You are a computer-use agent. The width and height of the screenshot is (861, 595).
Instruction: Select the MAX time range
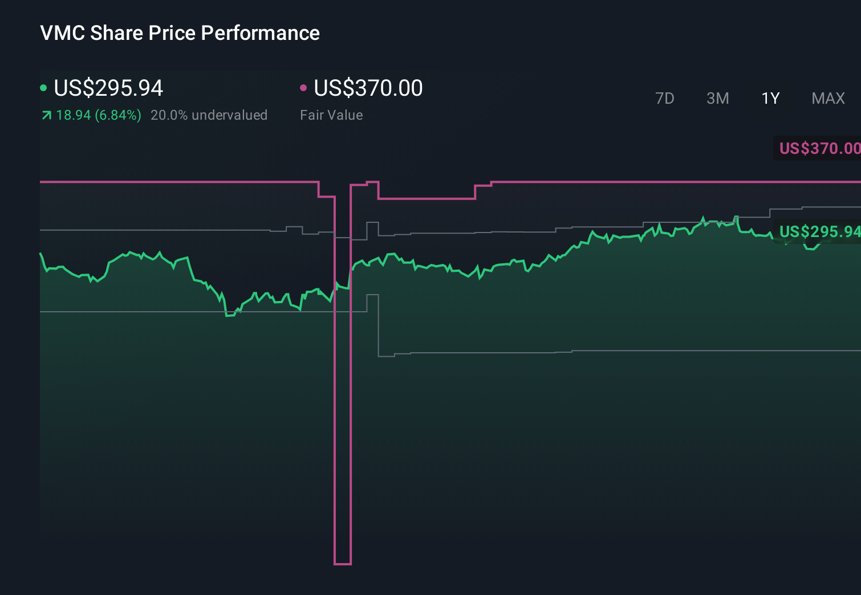point(827,98)
